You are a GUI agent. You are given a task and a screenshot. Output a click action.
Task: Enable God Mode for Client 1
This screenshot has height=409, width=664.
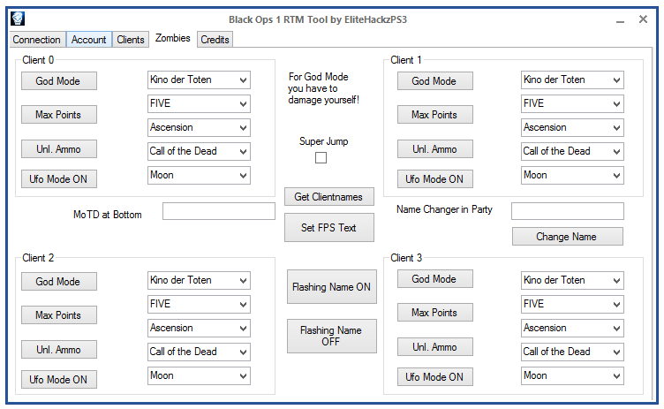pyautogui.click(x=435, y=80)
